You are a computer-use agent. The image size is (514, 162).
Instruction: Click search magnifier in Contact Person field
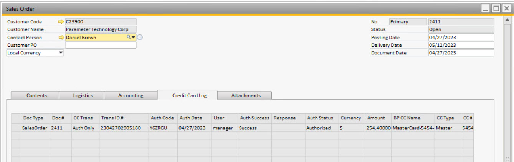pos(129,37)
